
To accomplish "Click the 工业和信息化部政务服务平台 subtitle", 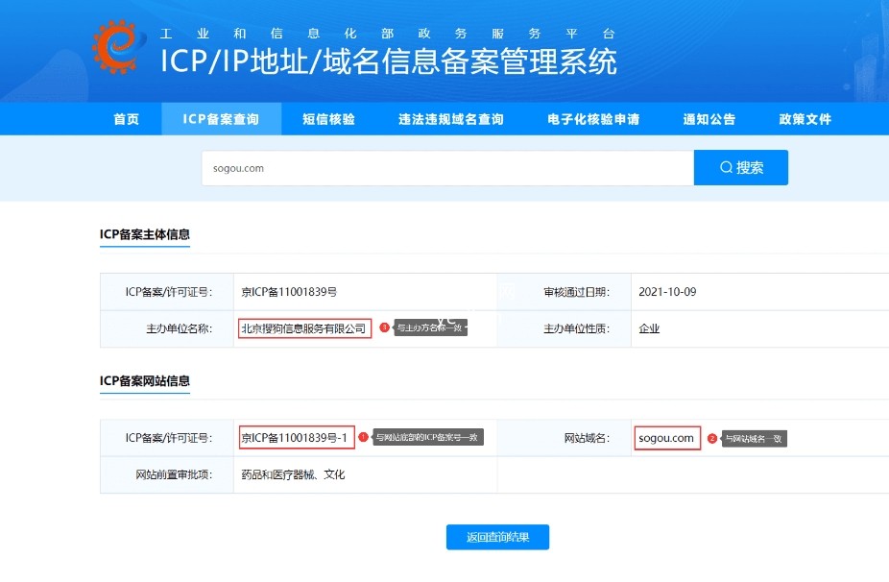I will [387, 34].
